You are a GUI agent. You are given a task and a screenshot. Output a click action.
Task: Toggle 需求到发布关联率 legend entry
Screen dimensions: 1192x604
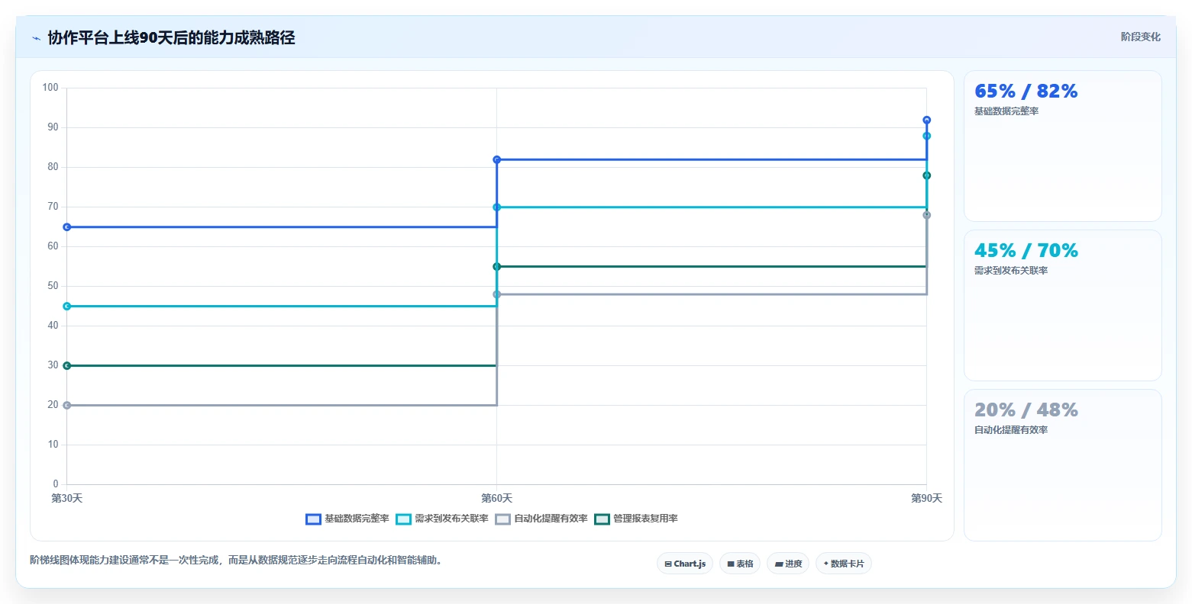441,519
